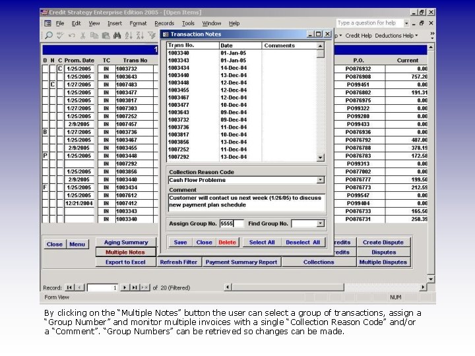The width and height of the screenshot is (475, 356).
Task: Click the Create Dispute button
Action: [383, 242]
